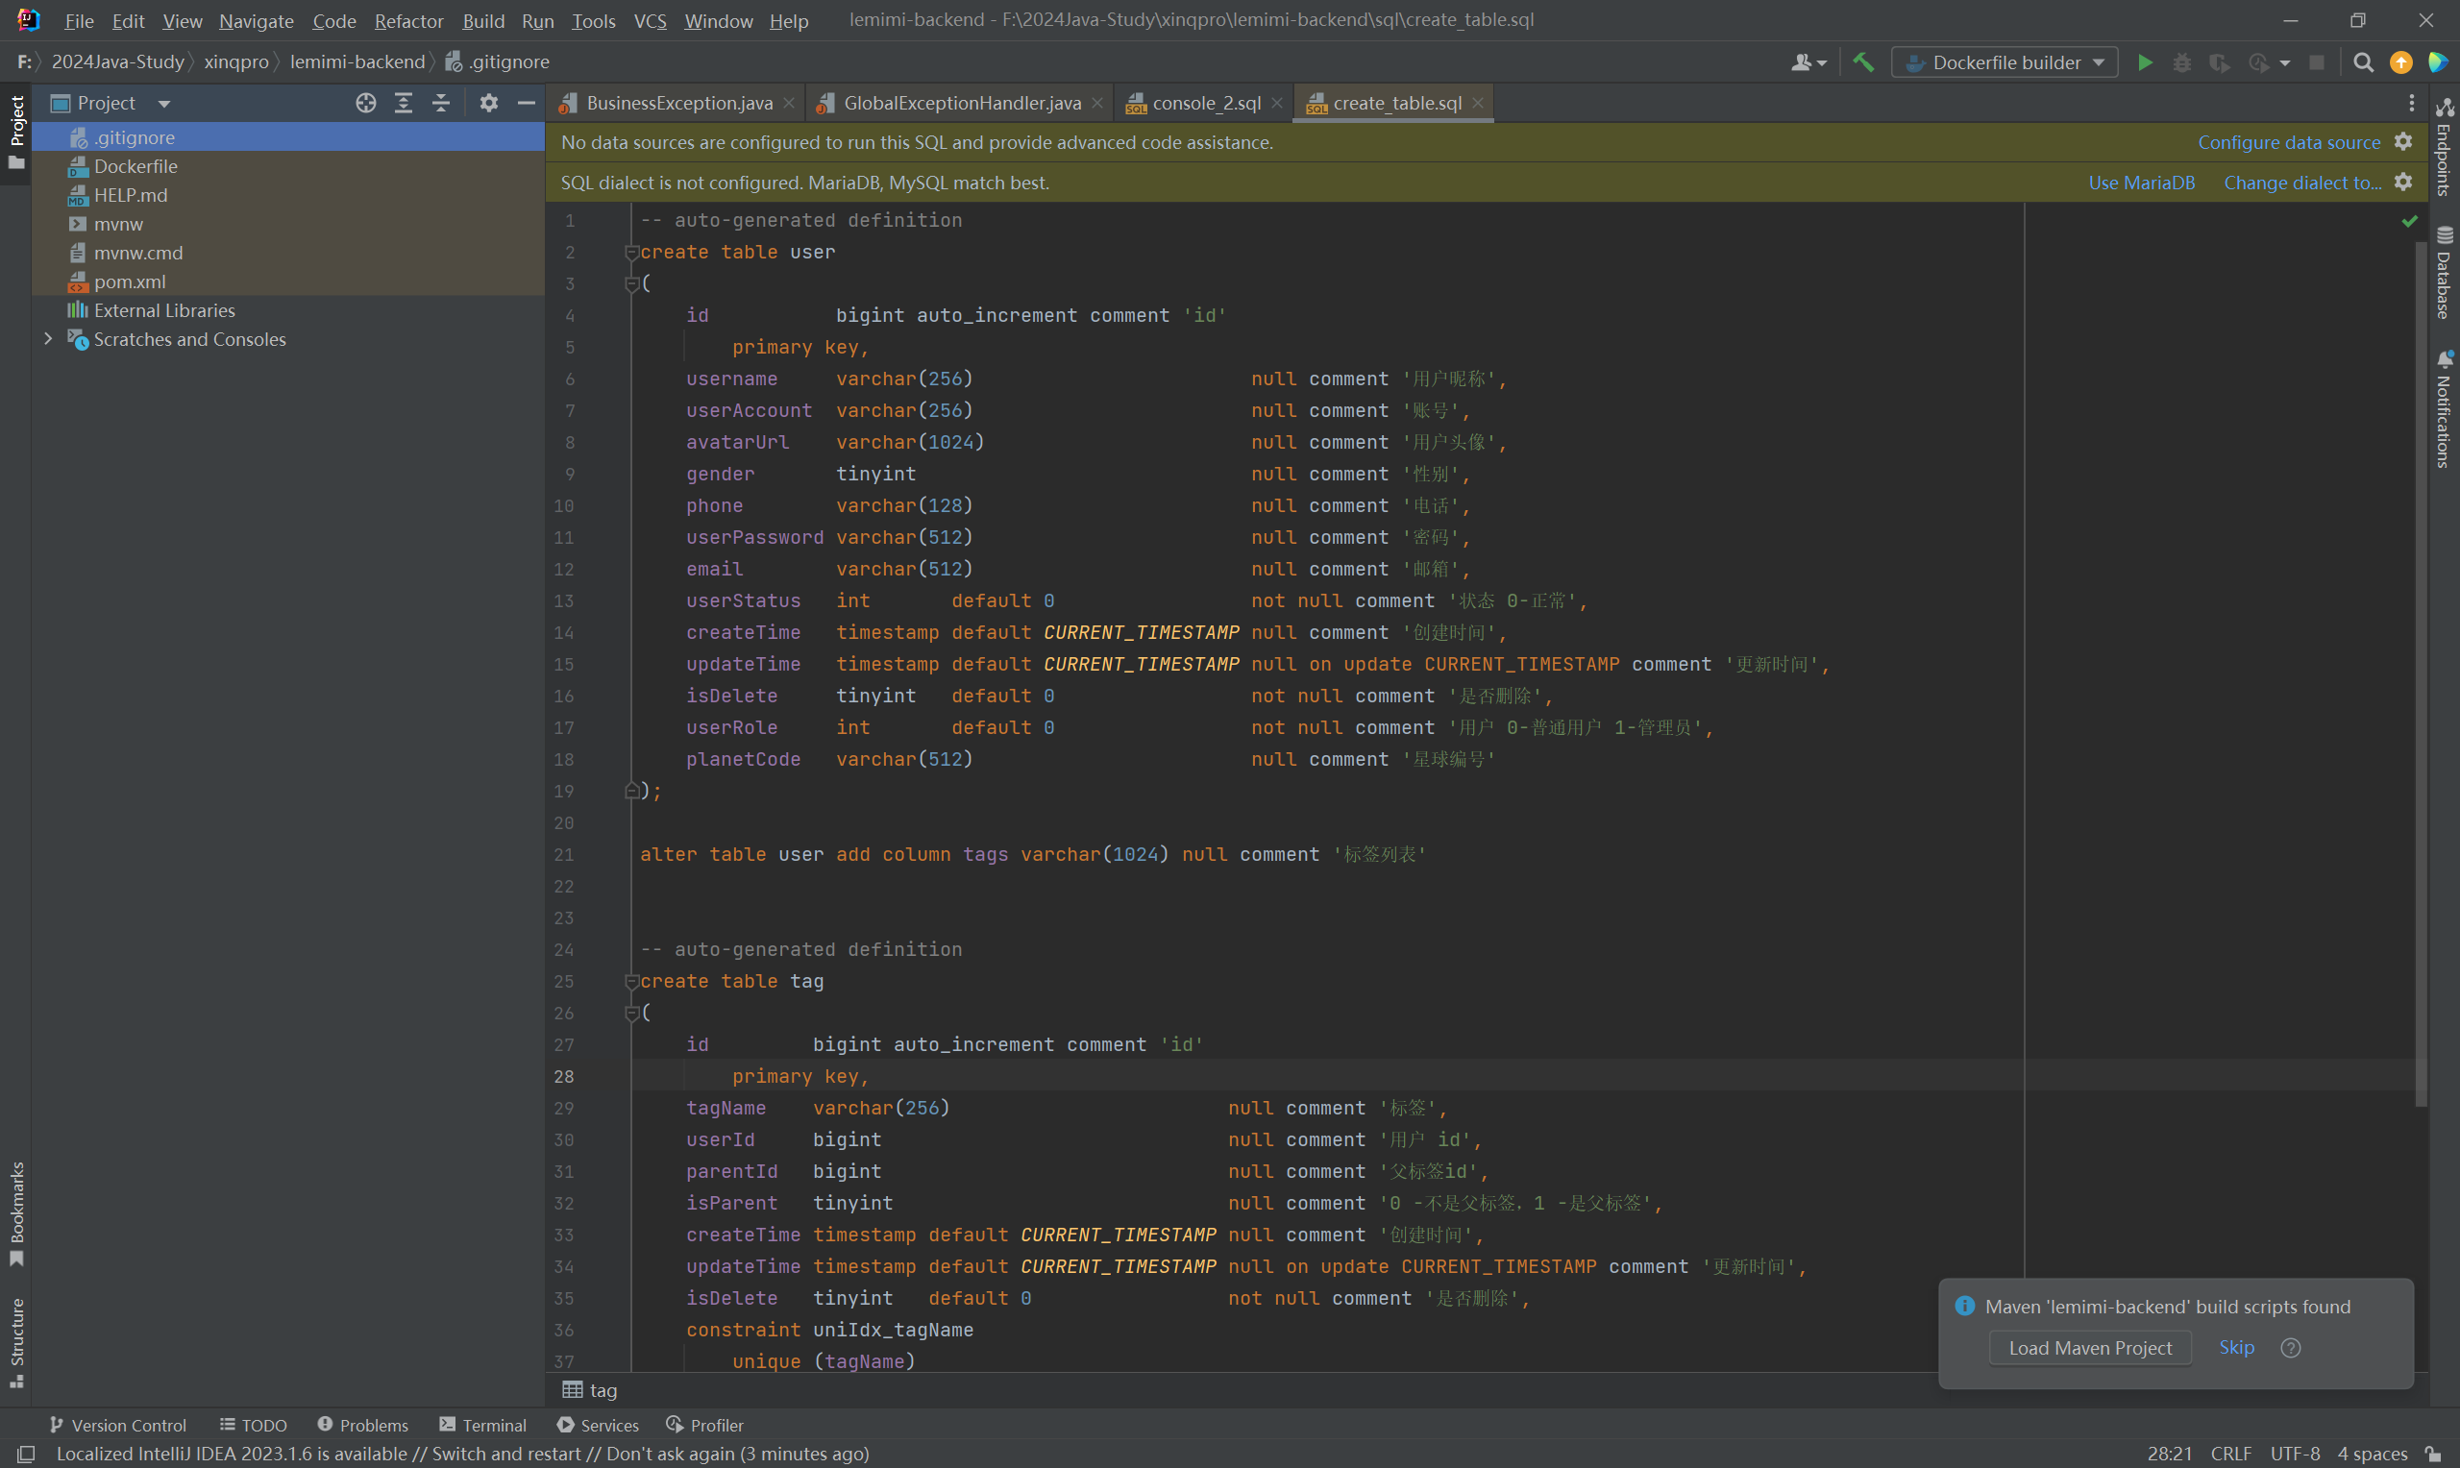Switch to BusinessException.java tab
2460x1468 pixels.
click(x=678, y=103)
